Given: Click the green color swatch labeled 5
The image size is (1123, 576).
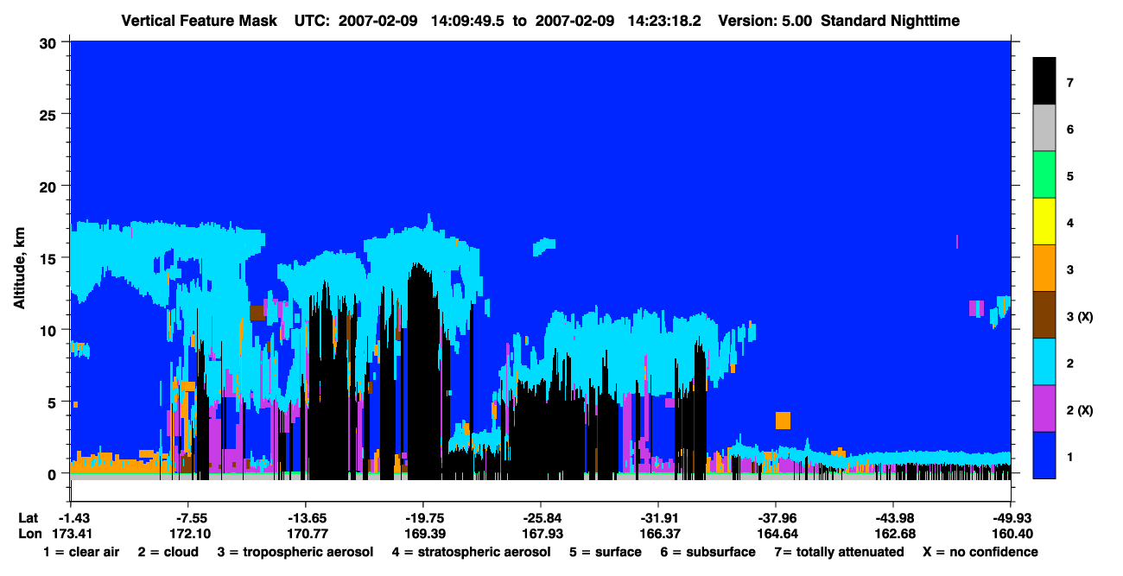Looking at the screenshot, I should (x=1044, y=175).
